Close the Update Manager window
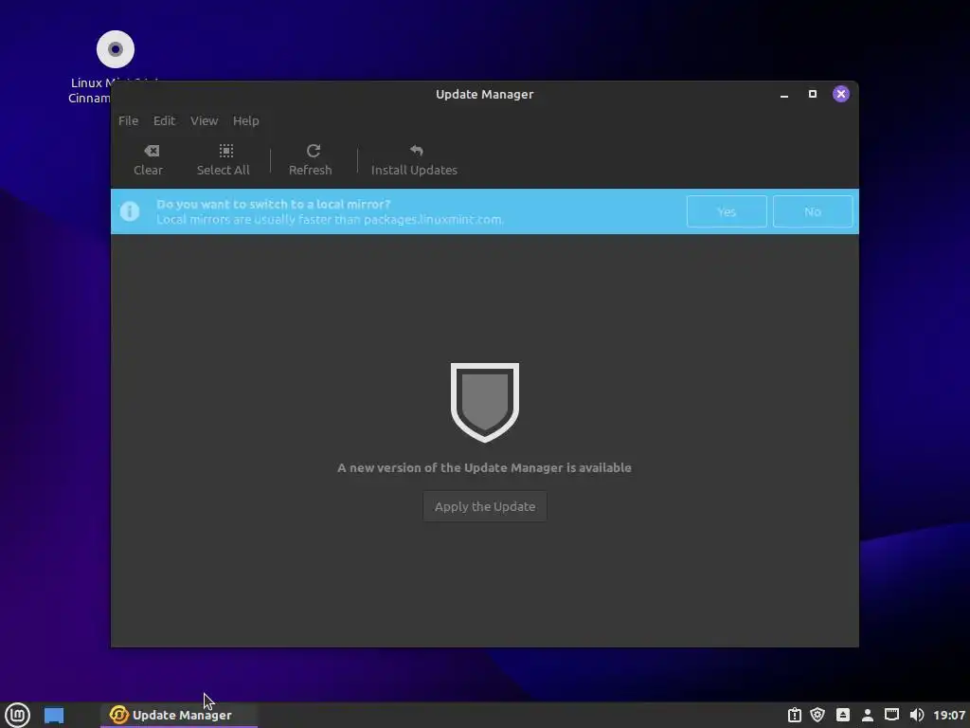970x728 pixels. point(841,94)
